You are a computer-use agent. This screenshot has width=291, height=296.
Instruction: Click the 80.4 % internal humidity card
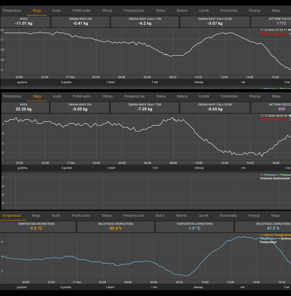tap(116, 226)
